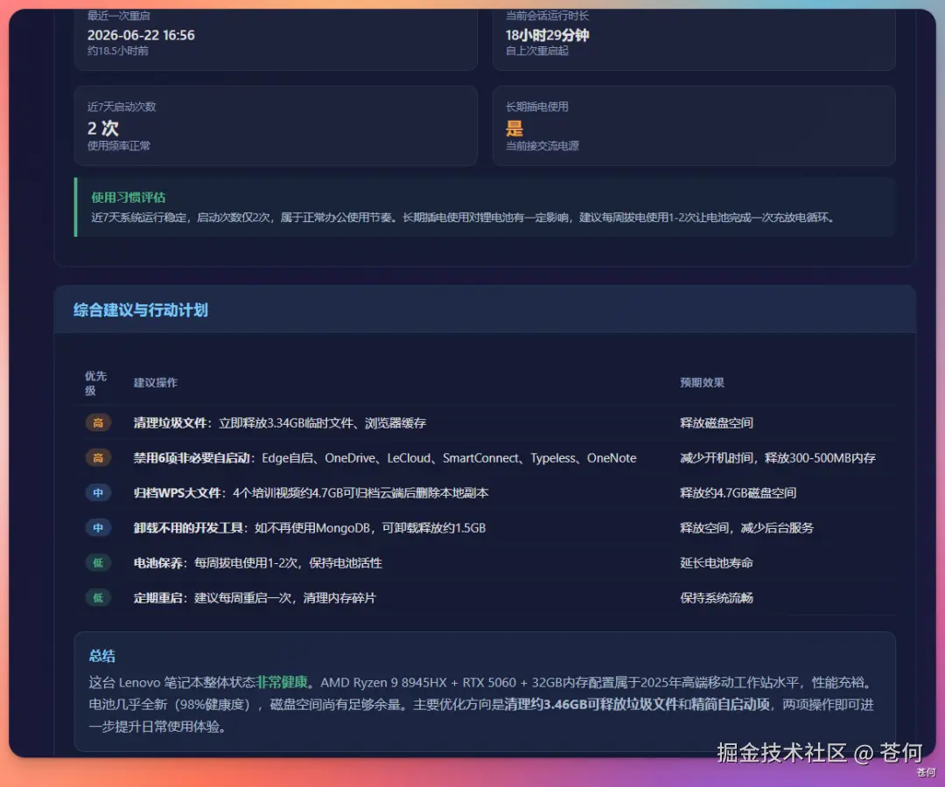
Task: Select the 定期重启 row title
Action: [157, 597]
